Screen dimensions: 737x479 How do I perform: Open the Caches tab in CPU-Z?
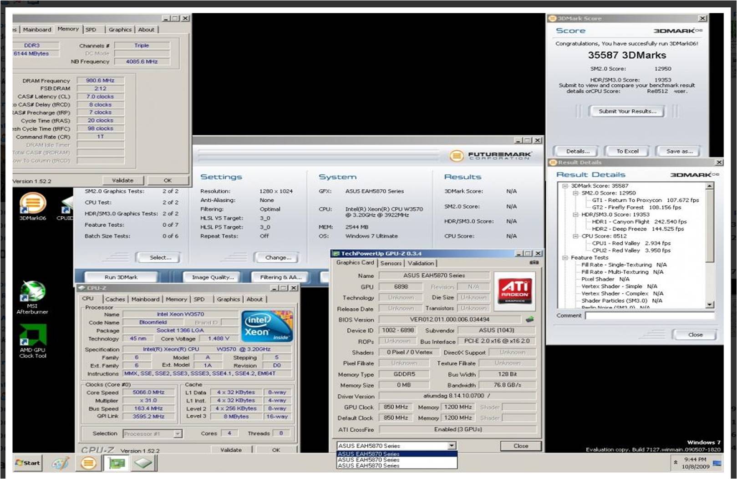[x=115, y=299]
